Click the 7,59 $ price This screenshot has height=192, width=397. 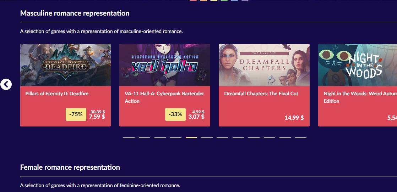pyautogui.click(x=97, y=117)
